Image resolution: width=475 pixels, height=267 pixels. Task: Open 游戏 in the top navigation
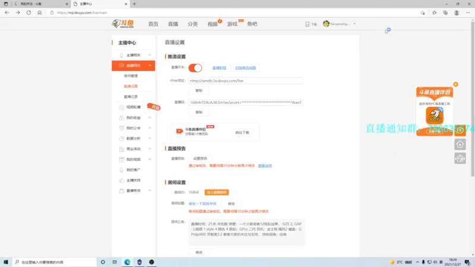click(232, 24)
